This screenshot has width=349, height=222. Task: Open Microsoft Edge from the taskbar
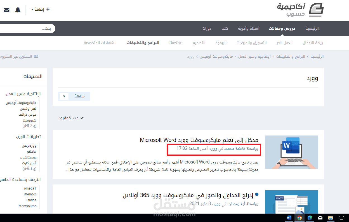click(310, 218)
